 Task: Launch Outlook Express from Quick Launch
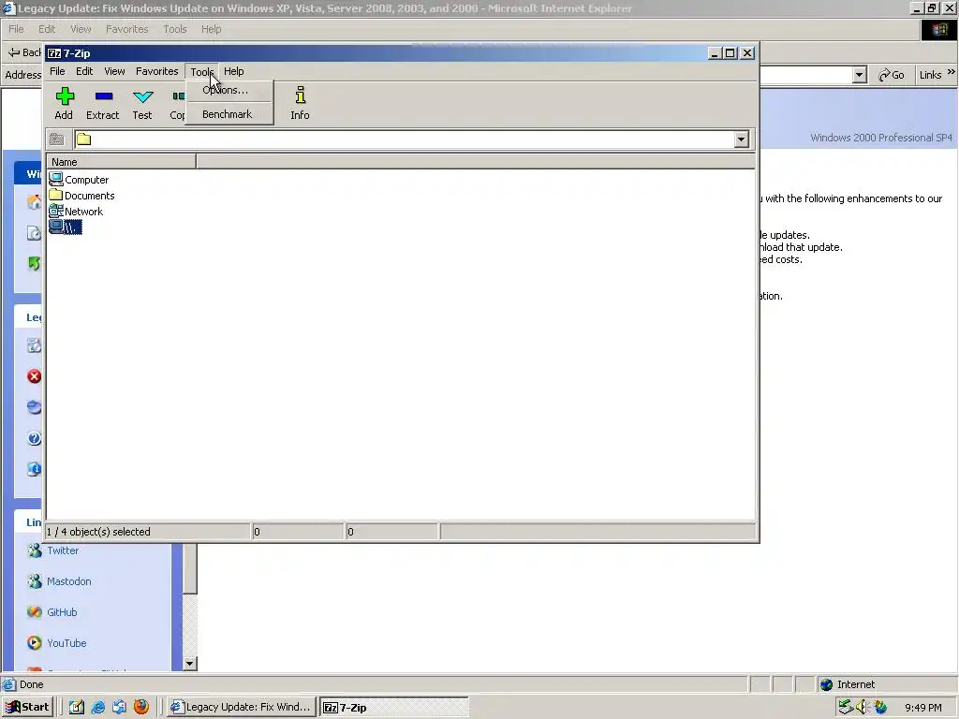pyautogui.click(x=119, y=707)
